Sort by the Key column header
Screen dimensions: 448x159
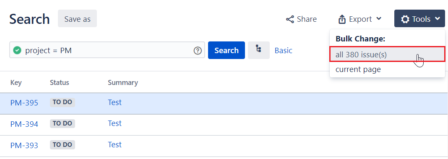(x=16, y=82)
